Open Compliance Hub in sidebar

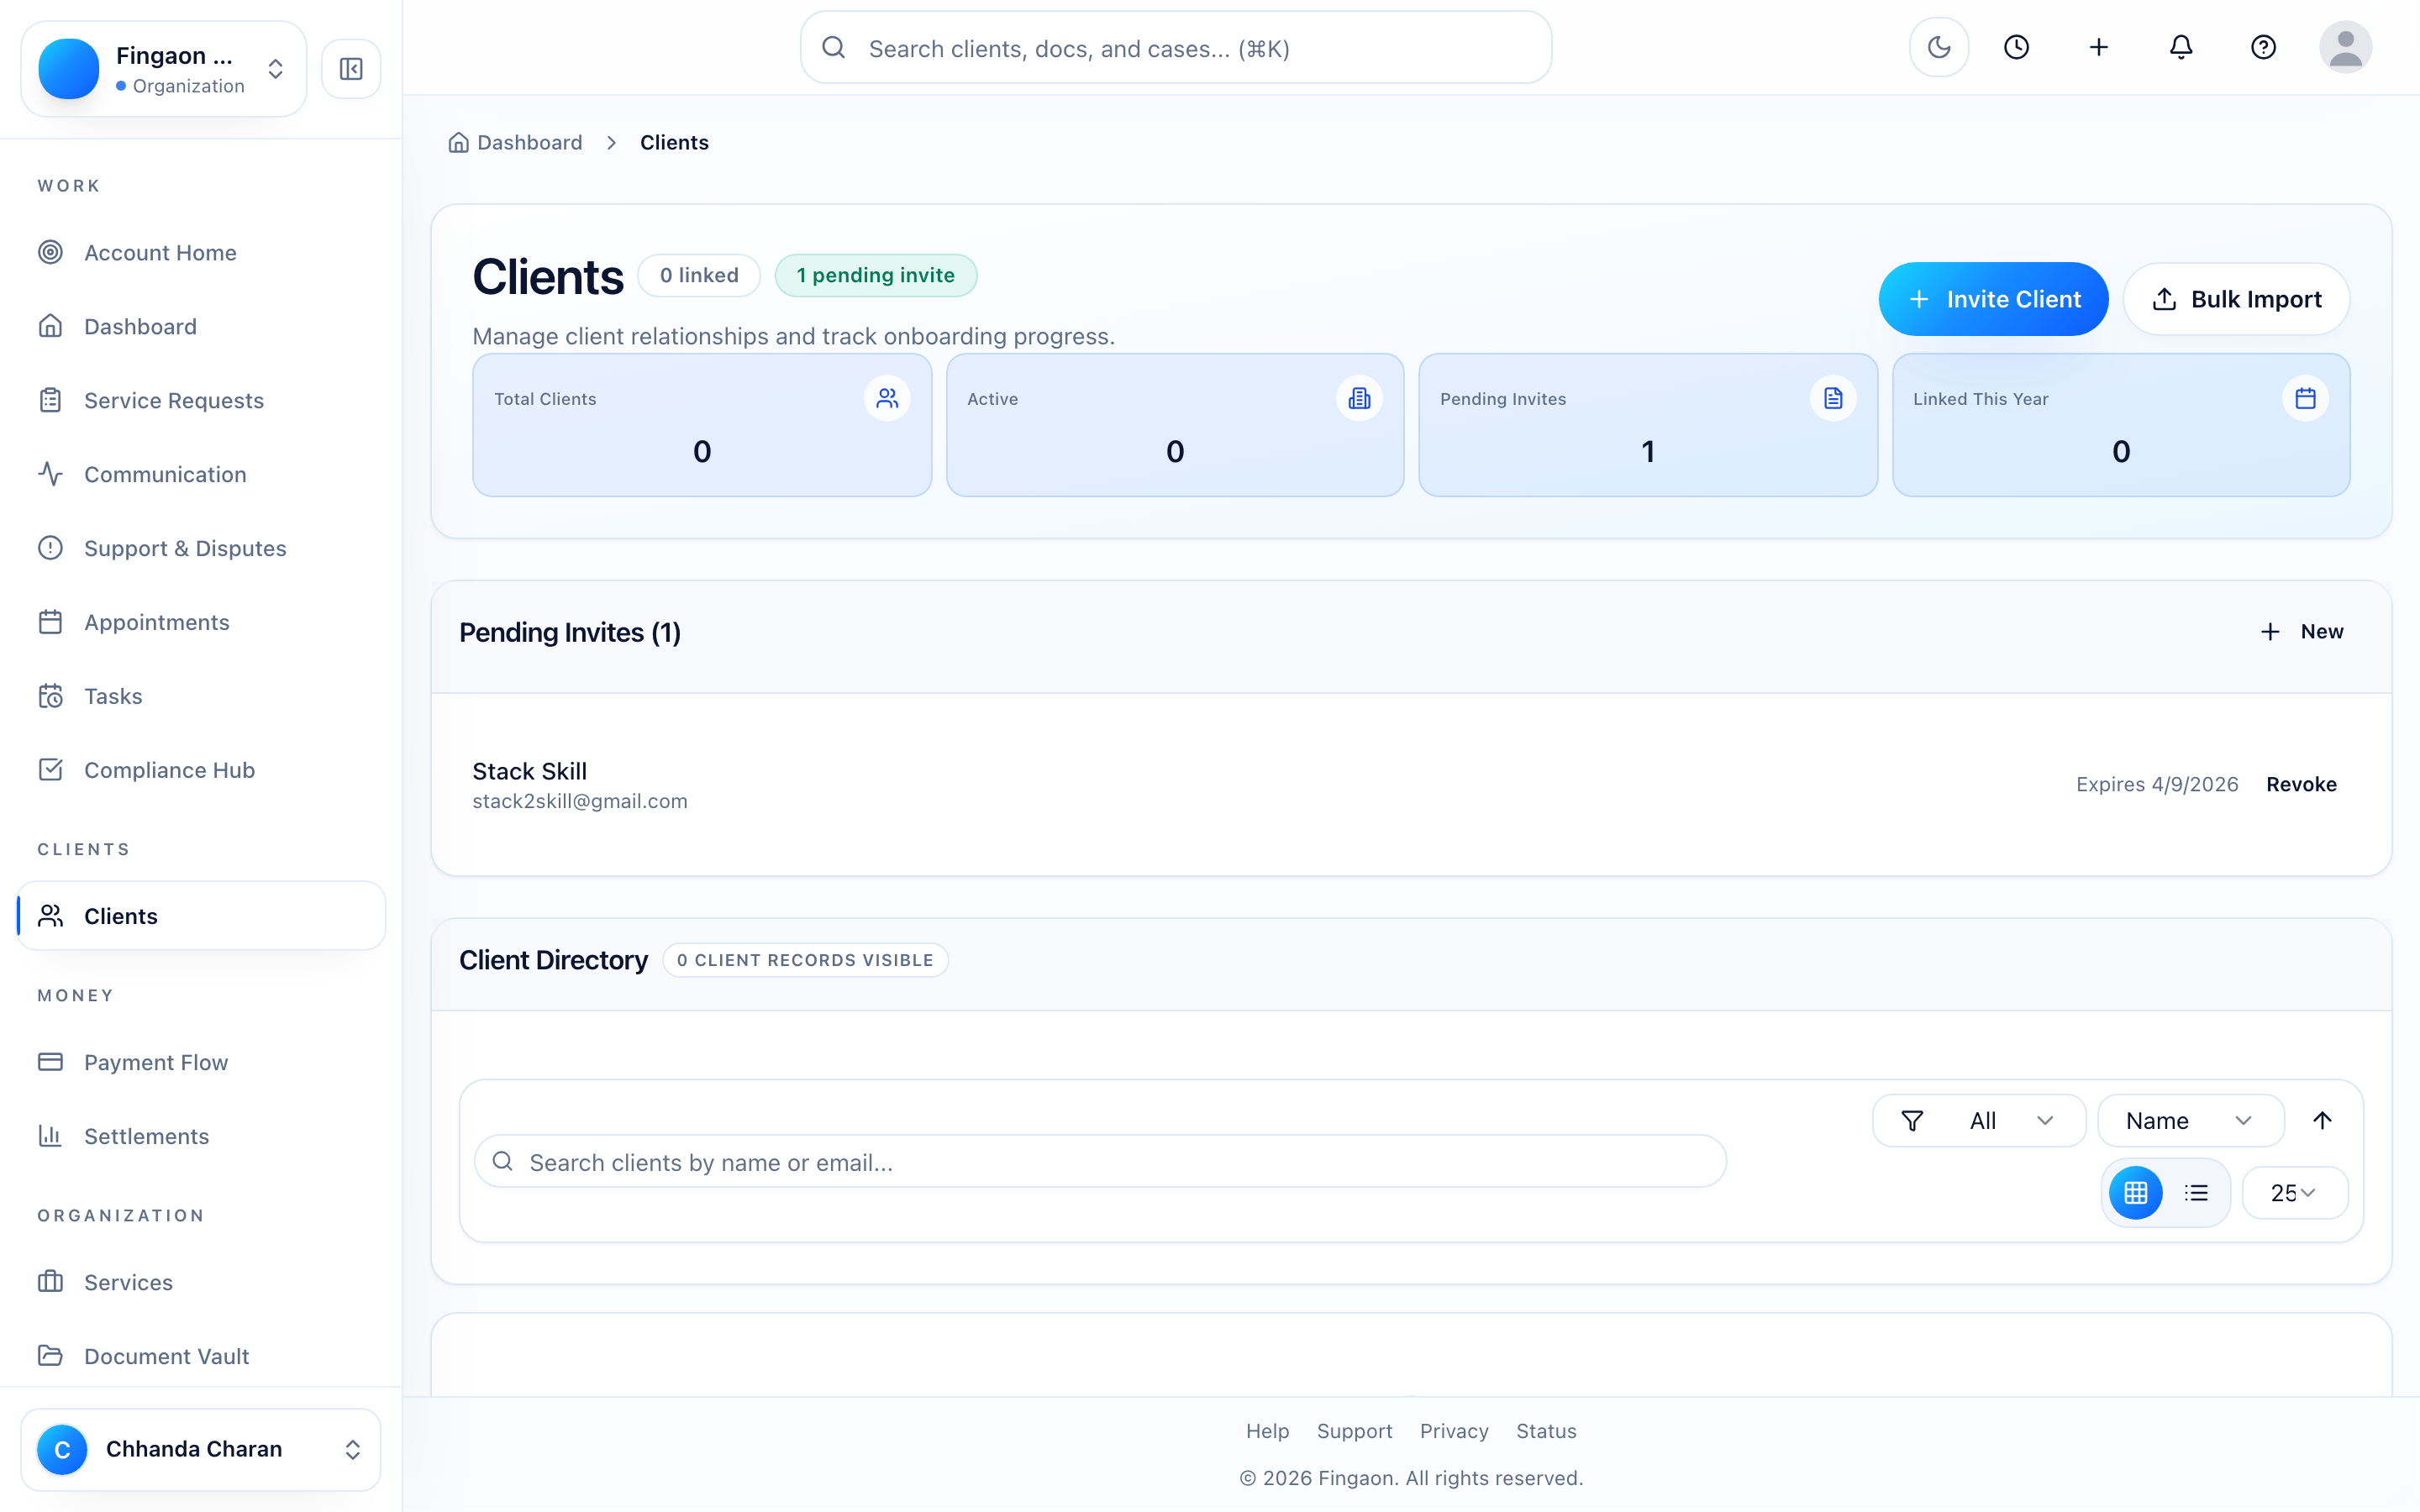pyautogui.click(x=200, y=770)
